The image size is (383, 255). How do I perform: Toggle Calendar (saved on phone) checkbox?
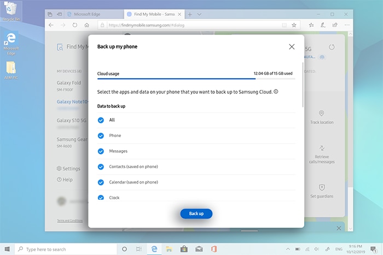(101, 182)
